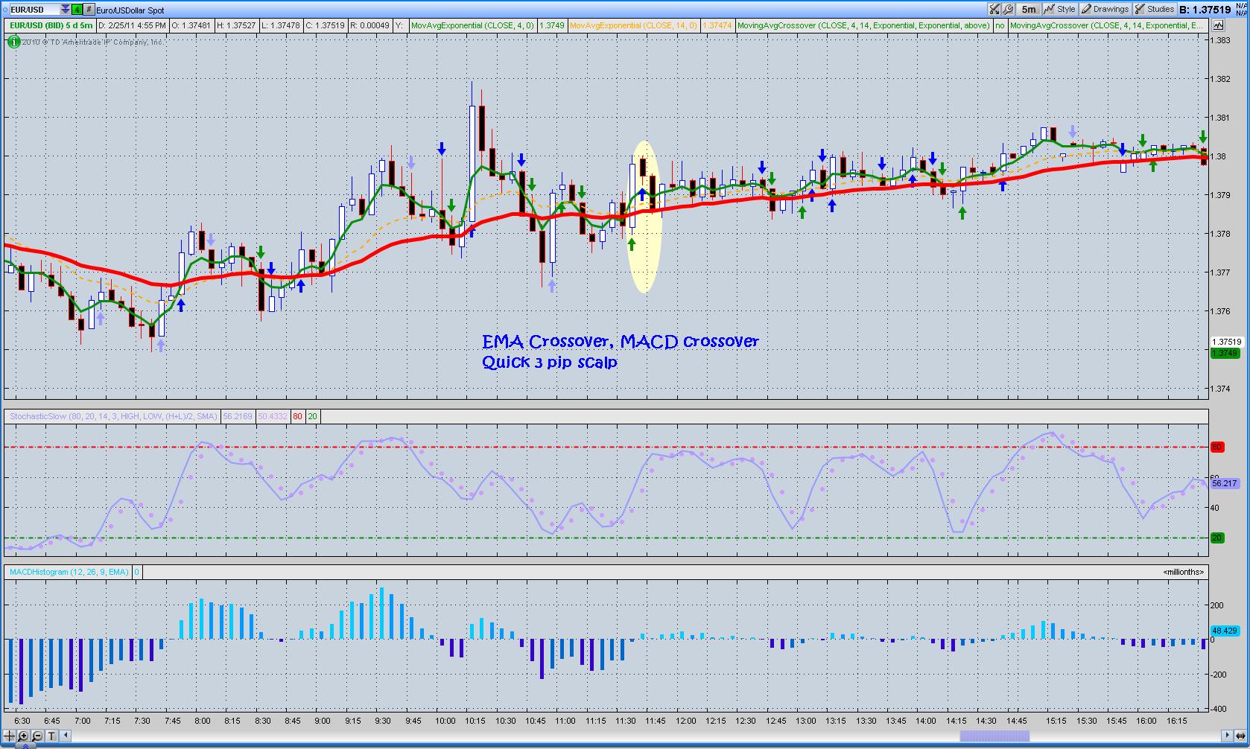1250x749 pixels.
Task: Click the '<millionths>' scale label
Action: click(1184, 572)
